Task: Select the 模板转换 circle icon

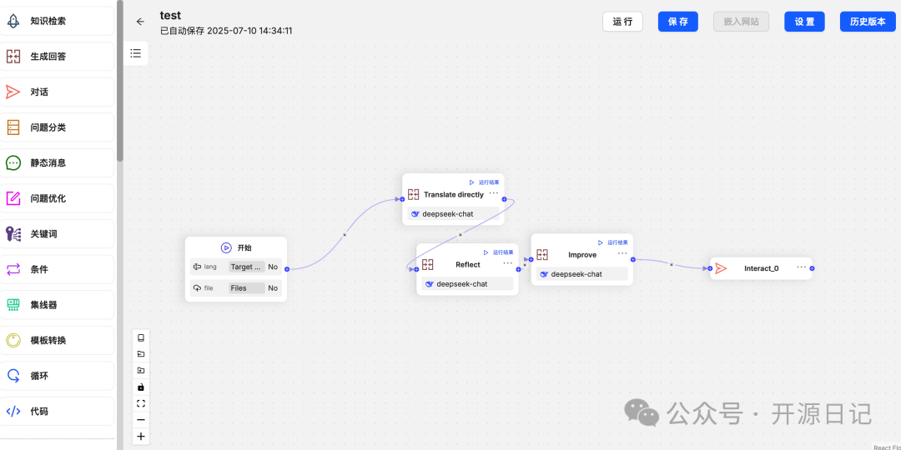Action: coord(13,340)
